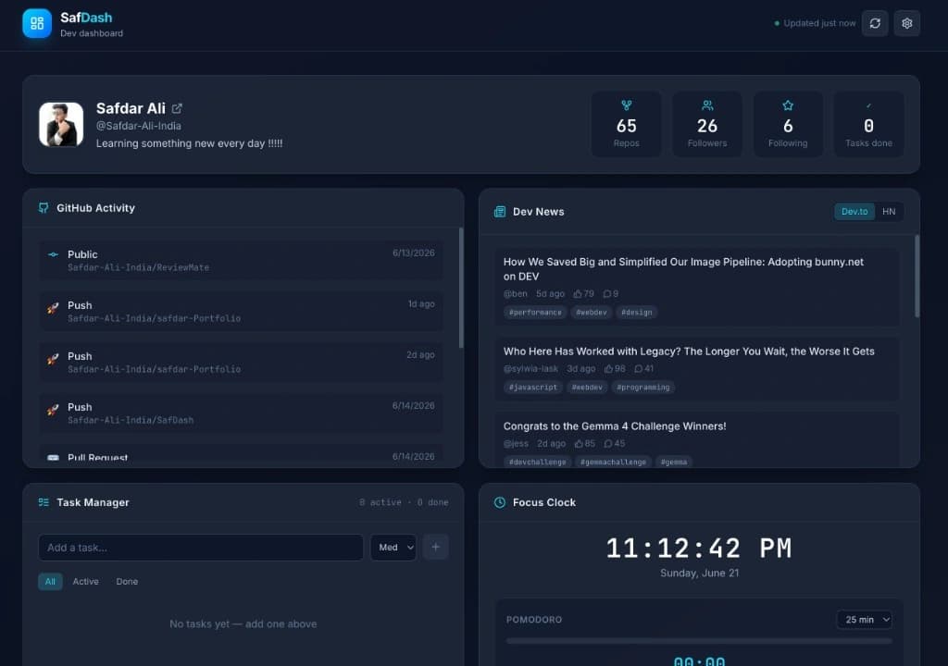Switch Dev News to Dev.to source
This screenshot has height=666, width=948.
click(854, 212)
